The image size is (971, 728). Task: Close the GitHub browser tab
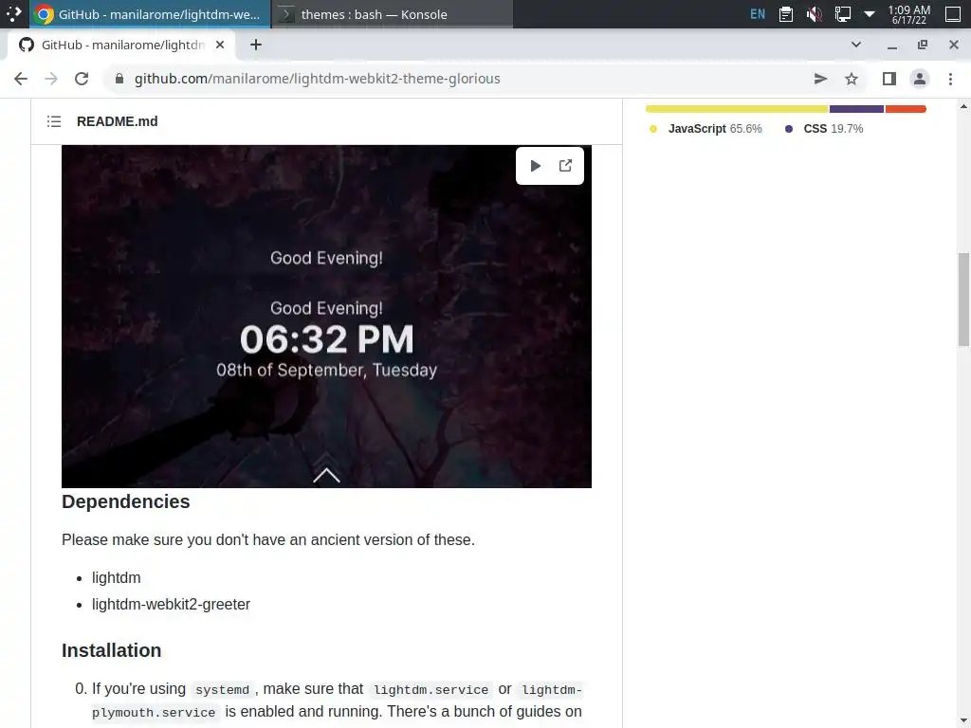point(220,45)
